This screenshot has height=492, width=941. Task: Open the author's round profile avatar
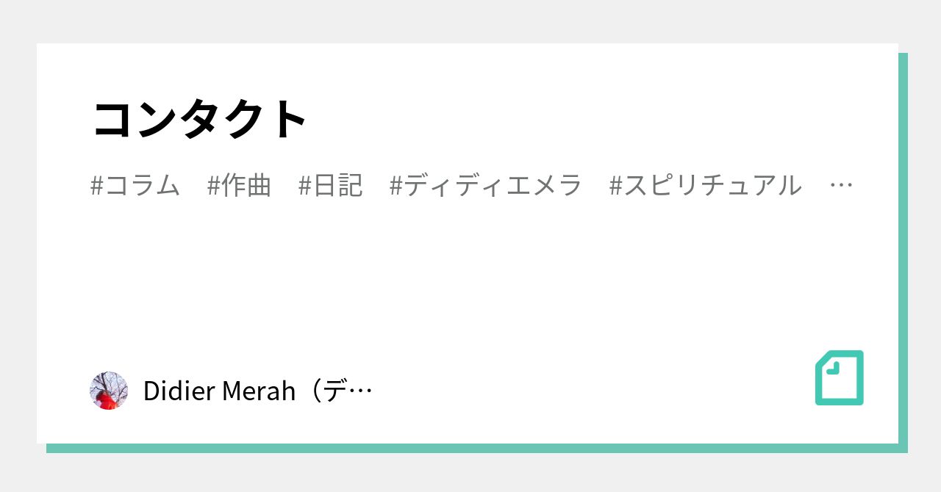point(109,391)
